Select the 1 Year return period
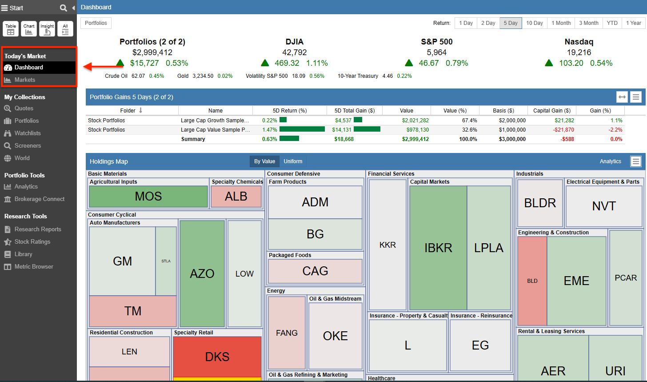Image resolution: width=647 pixels, height=382 pixels. click(x=633, y=23)
